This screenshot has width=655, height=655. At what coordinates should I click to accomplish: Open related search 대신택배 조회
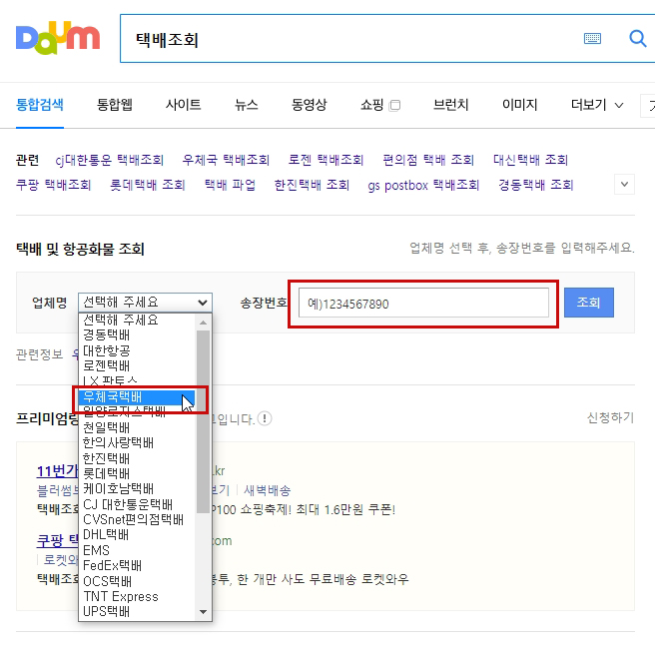tap(530, 160)
